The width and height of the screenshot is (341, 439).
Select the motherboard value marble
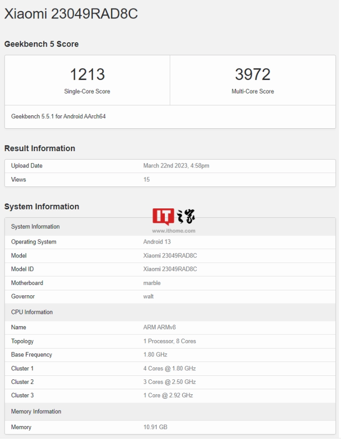pyautogui.click(x=152, y=283)
